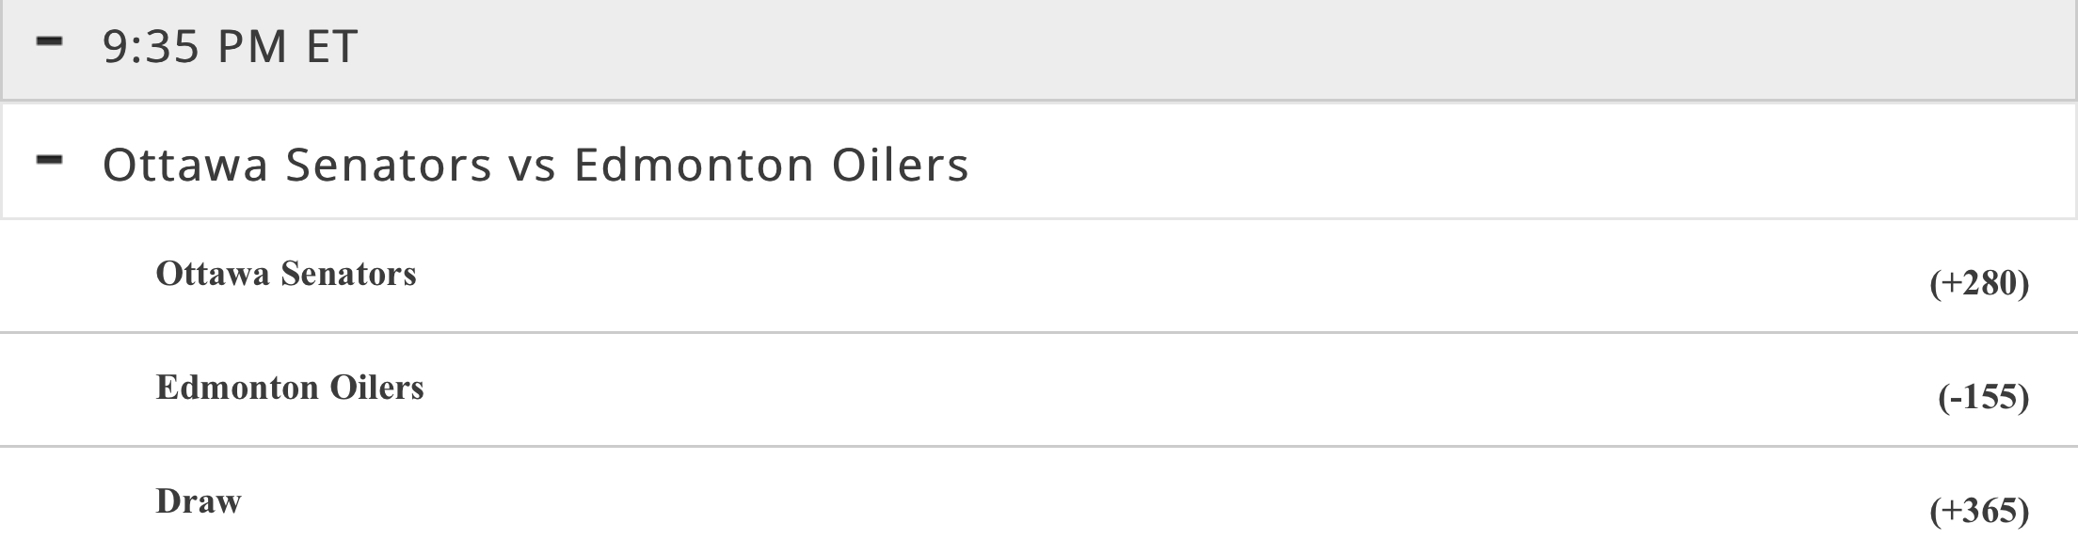Select the Ottawa Senators team name

[x=286, y=274]
